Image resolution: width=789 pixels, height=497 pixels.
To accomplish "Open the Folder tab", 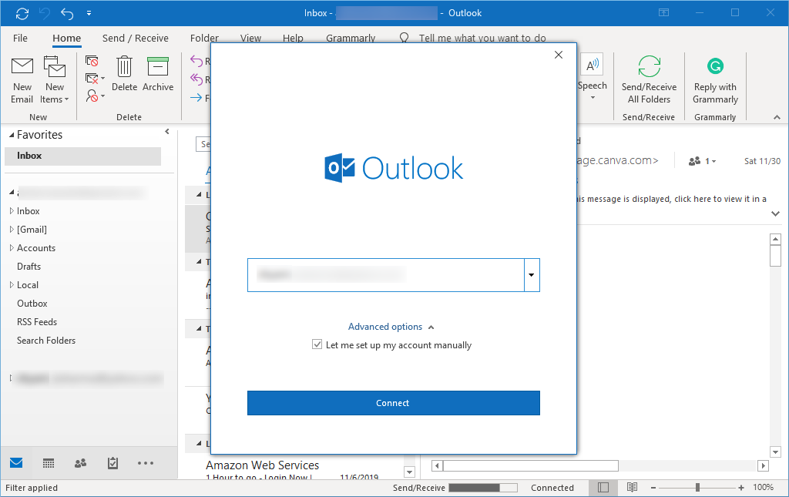I will pos(204,39).
